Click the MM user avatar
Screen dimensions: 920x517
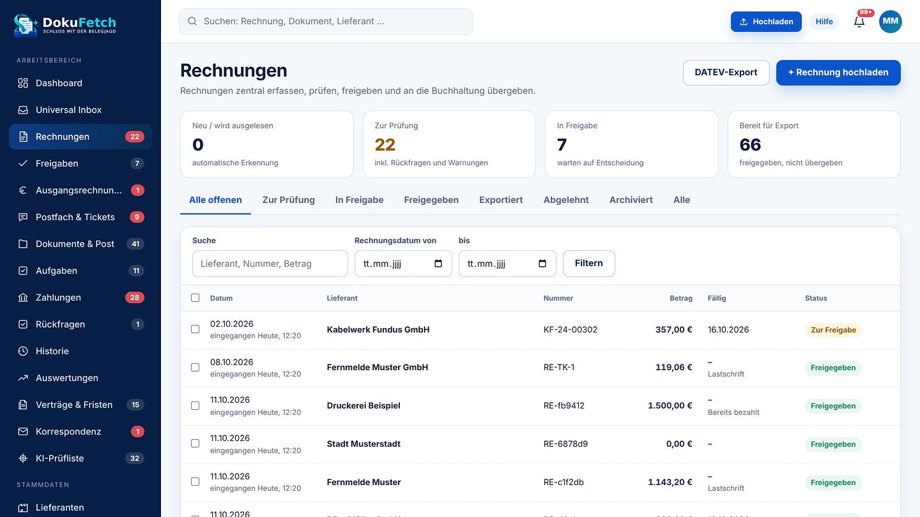tap(891, 22)
